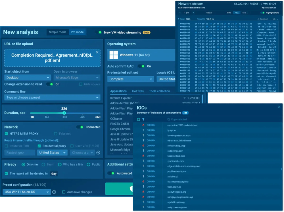Close the IOCs panel
This screenshot has height=212, width=284.
(x=279, y=107)
